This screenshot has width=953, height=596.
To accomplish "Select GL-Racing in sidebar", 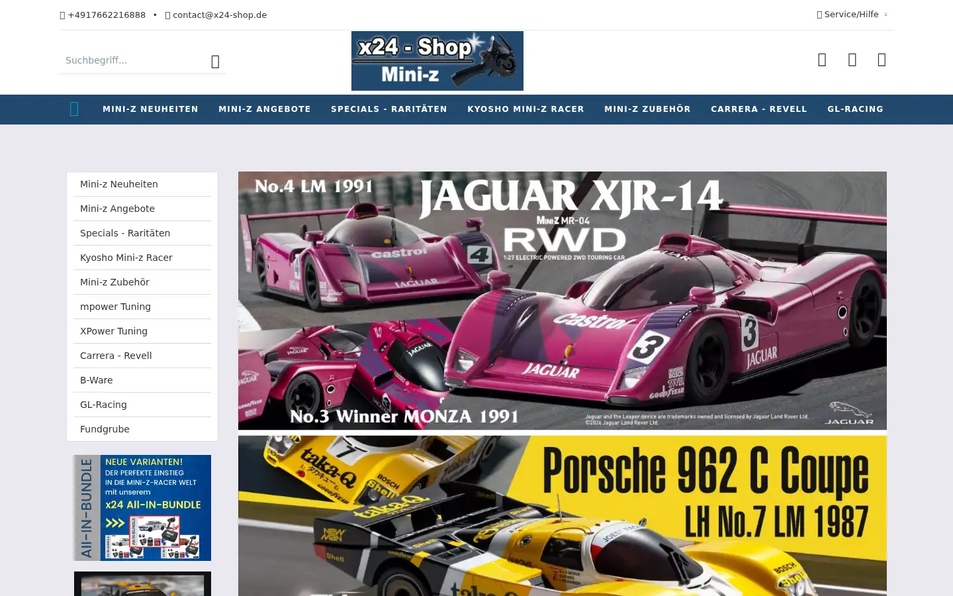I will coord(142,405).
